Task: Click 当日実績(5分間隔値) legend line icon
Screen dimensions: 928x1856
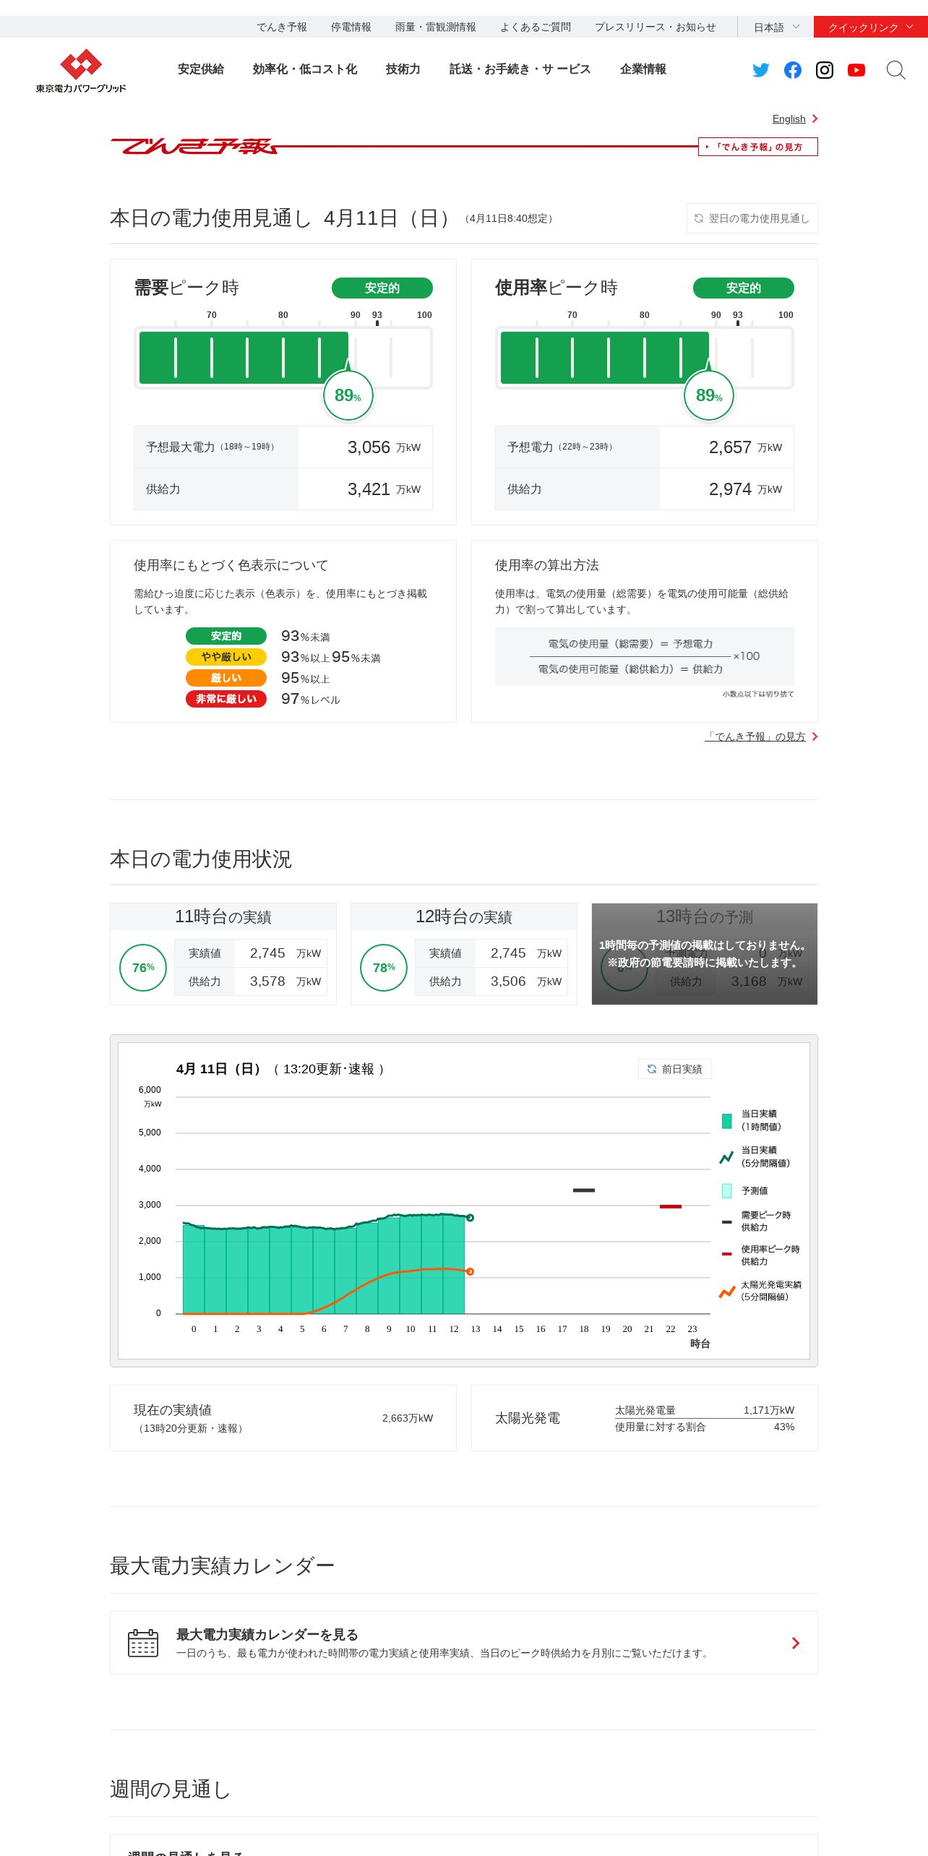Action: 726,1157
